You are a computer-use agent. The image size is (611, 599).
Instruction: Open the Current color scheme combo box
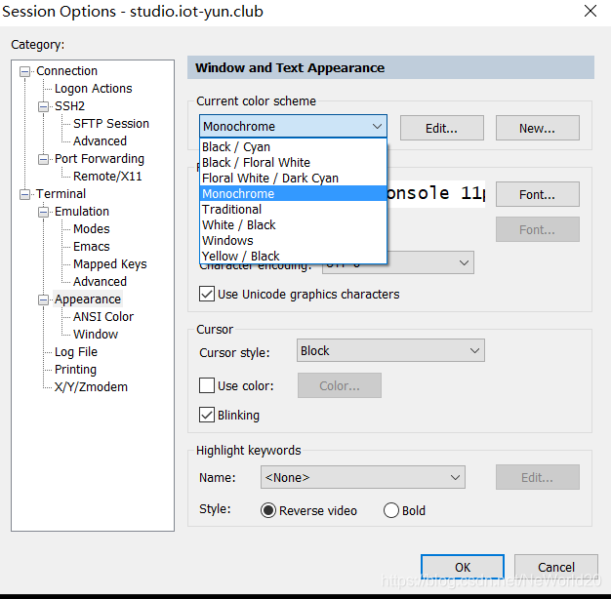tap(293, 126)
